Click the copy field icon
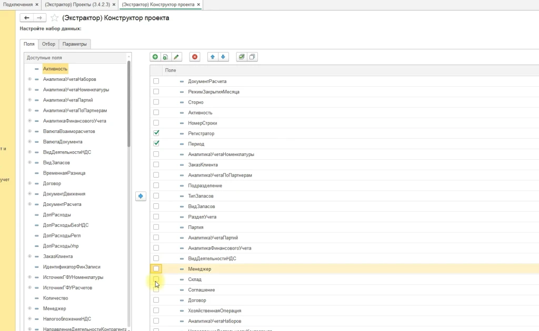 tap(165, 57)
